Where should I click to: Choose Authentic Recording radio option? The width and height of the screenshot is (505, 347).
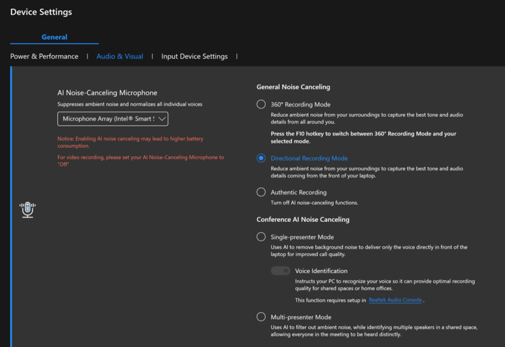coord(261,192)
